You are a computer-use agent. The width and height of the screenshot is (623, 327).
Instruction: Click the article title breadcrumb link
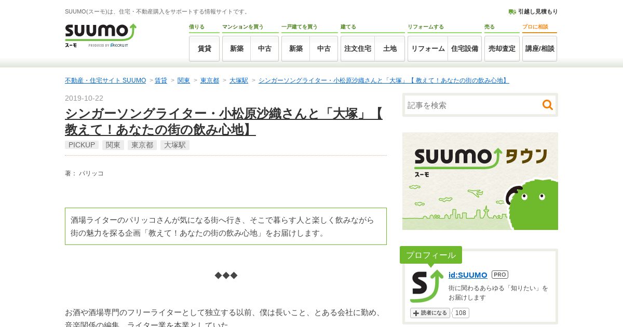[384, 80]
